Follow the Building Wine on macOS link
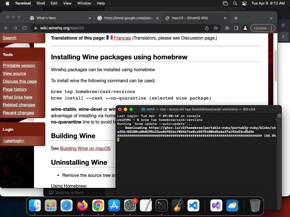 tap(85, 149)
